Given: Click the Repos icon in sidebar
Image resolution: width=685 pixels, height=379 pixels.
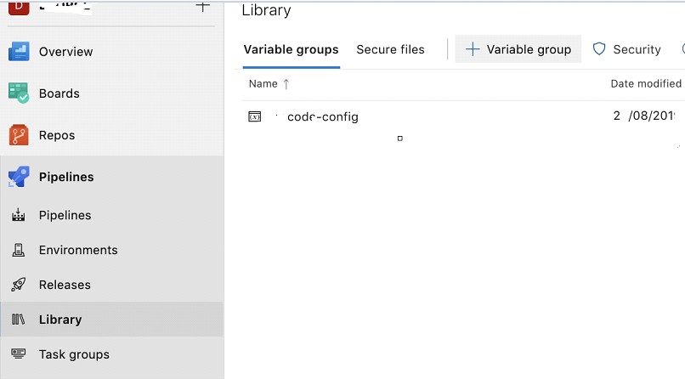Looking at the screenshot, I should tap(19, 135).
